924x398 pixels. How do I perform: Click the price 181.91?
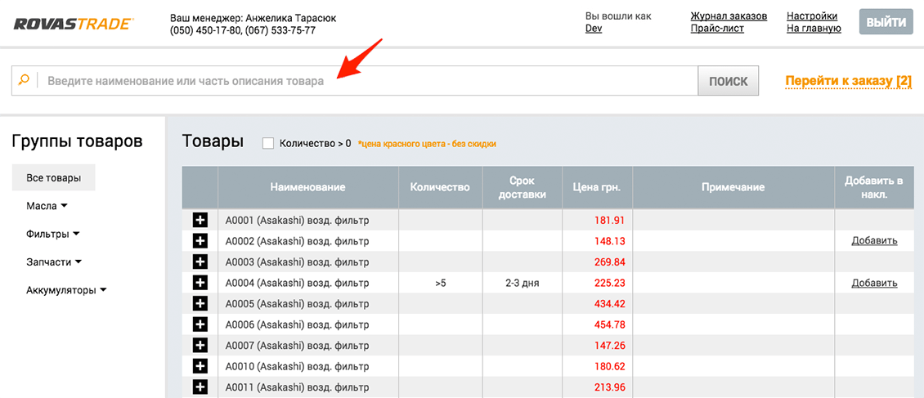pyautogui.click(x=611, y=221)
